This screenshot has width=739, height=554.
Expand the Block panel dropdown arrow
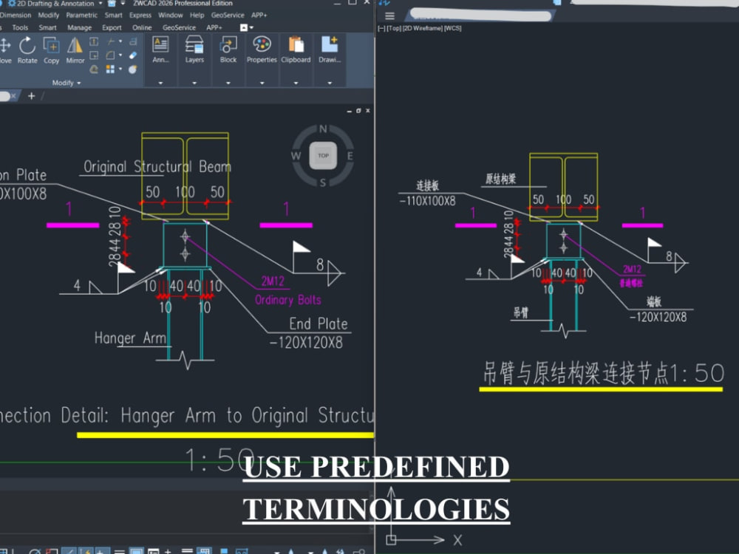click(x=228, y=83)
